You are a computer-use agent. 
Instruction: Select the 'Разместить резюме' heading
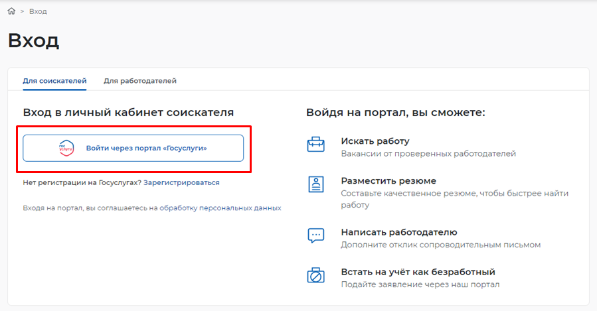coord(388,181)
